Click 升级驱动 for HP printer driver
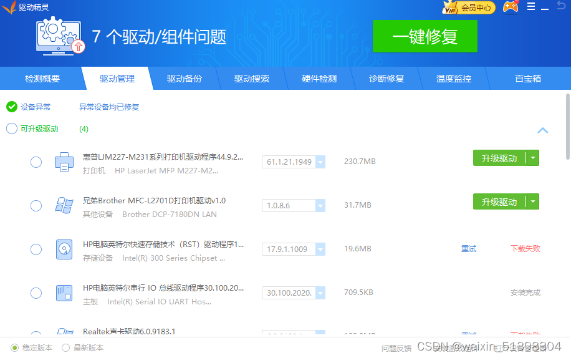Screen dimensions: 571x358 tap(499, 158)
